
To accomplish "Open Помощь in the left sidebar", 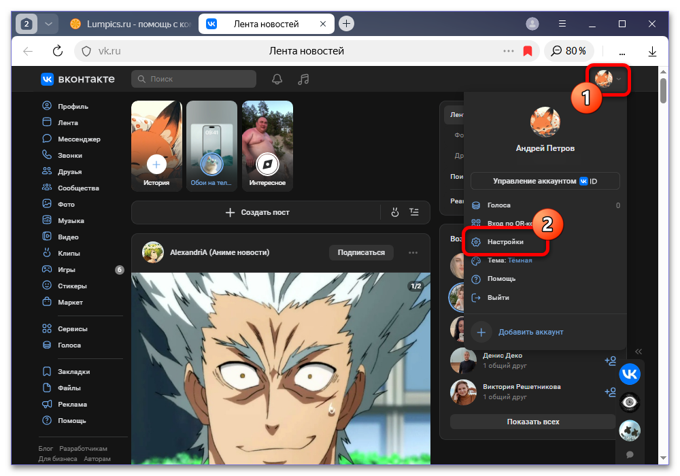I will pos(64,420).
